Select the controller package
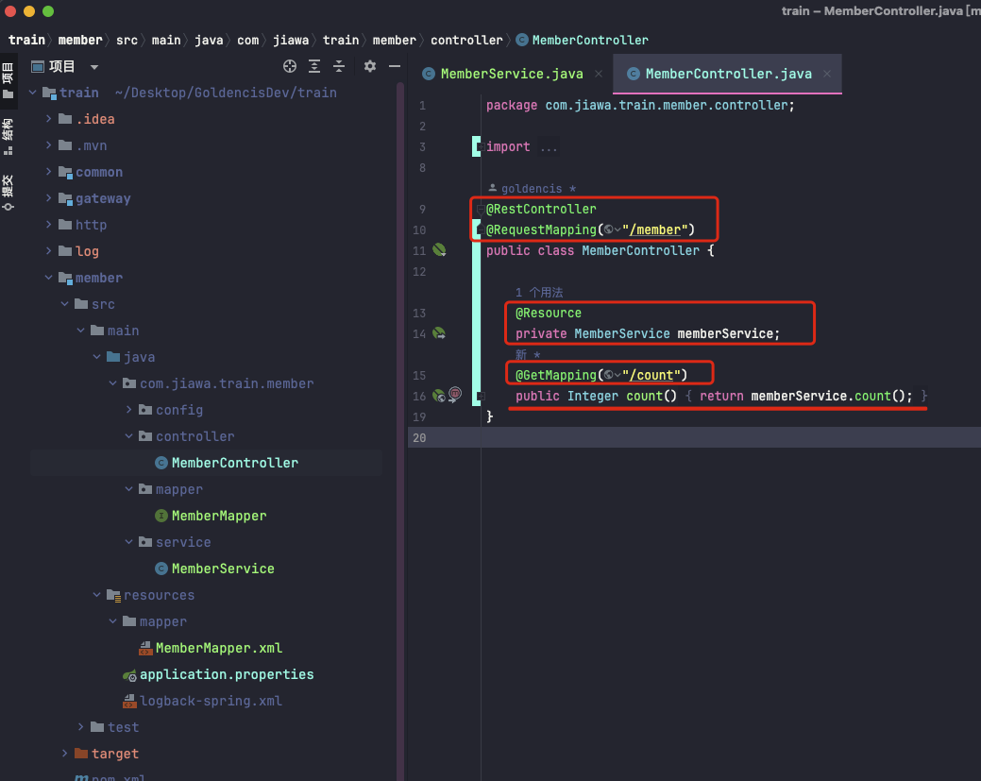 tap(186, 436)
